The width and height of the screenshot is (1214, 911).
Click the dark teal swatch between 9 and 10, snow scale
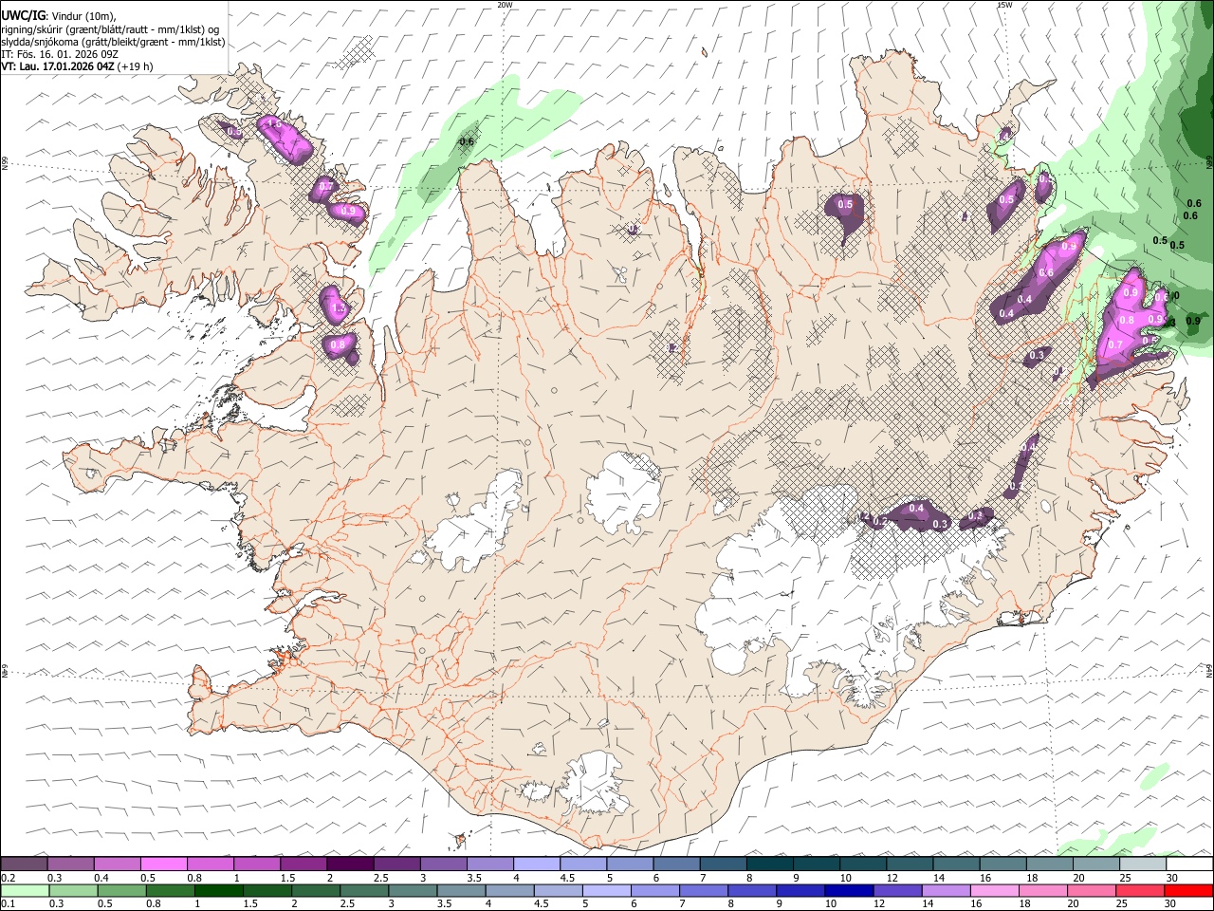coord(817,864)
